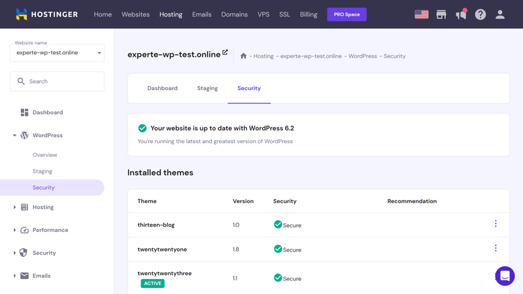Expand the Hosting section in sidebar

click(x=14, y=207)
